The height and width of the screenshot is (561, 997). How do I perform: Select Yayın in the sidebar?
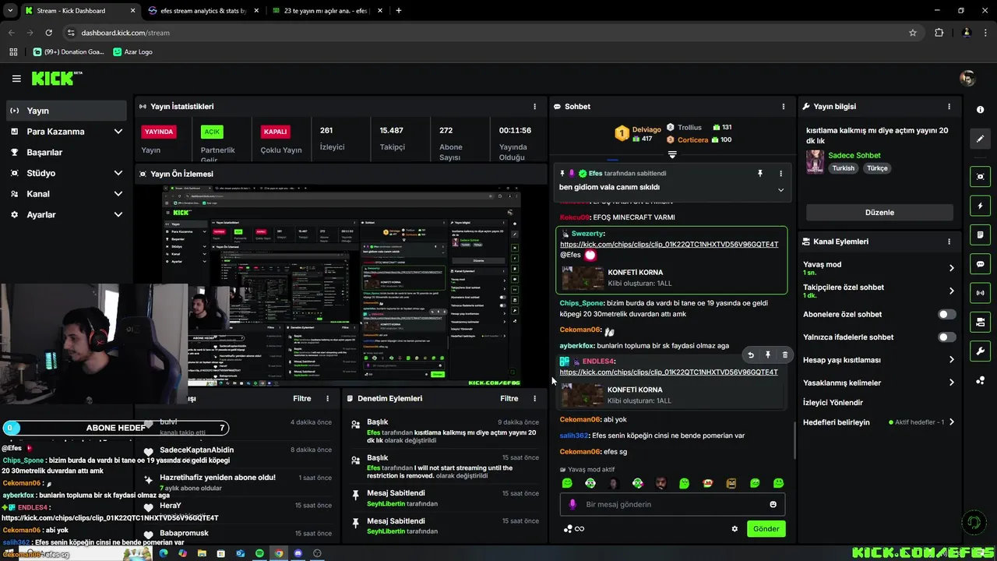[x=66, y=111]
